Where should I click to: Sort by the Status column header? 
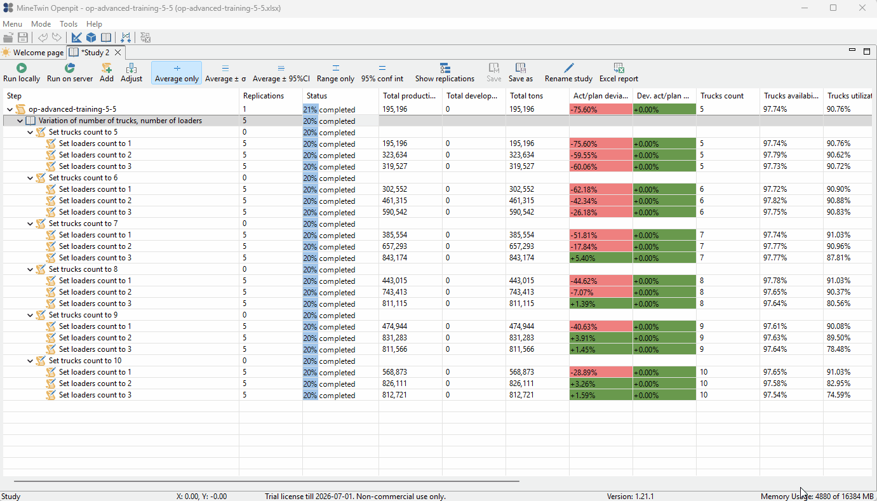click(x=340, y=96)
